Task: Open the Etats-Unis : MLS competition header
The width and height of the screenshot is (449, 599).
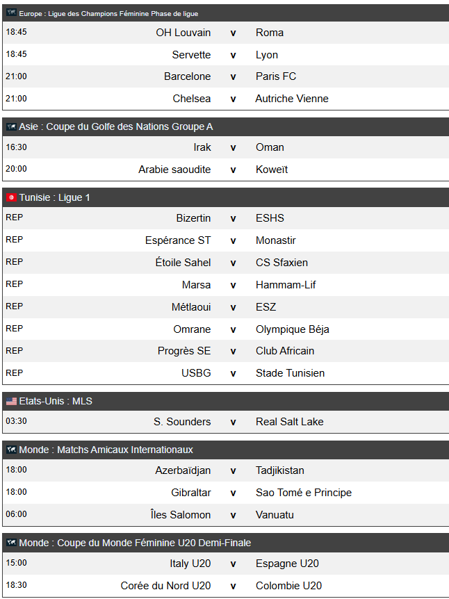Action: [226, 401]
